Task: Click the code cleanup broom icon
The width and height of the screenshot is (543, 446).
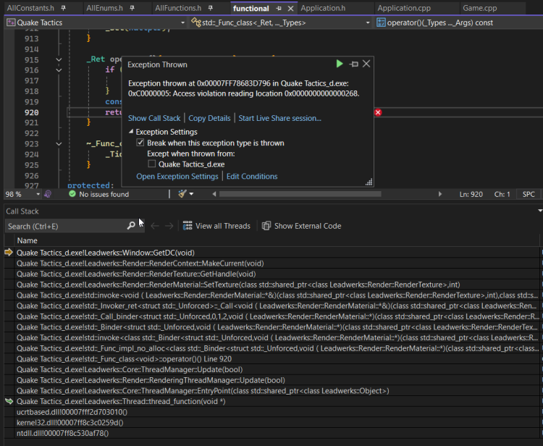Action: pyautogui.click(x=183, y=194)
